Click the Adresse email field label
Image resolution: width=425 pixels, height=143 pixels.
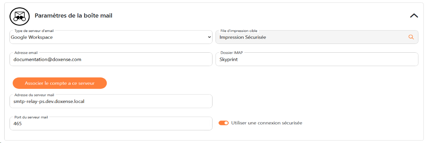pos(26,53)
